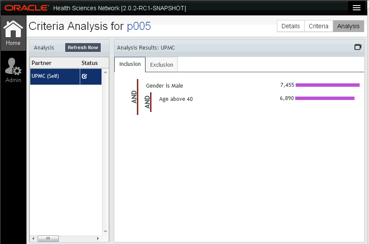The width and height of the screenshot is (369, 244).
Task: Open the Exclusion tab
Action: tap(161, 65)
